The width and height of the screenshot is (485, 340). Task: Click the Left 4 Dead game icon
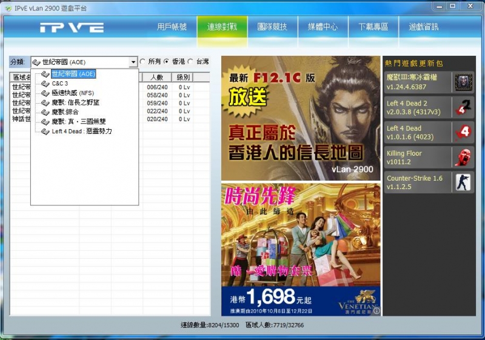pos(463,132)
